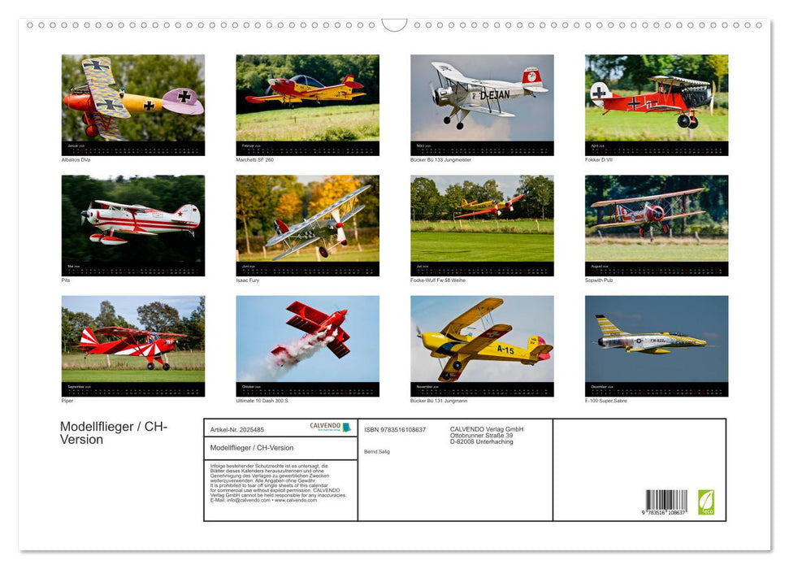Image resolution: width=789 pixels, height=569 pixels.
Task: Click the teal color bar beside CALVENDO logo
Action: [346, 428]
